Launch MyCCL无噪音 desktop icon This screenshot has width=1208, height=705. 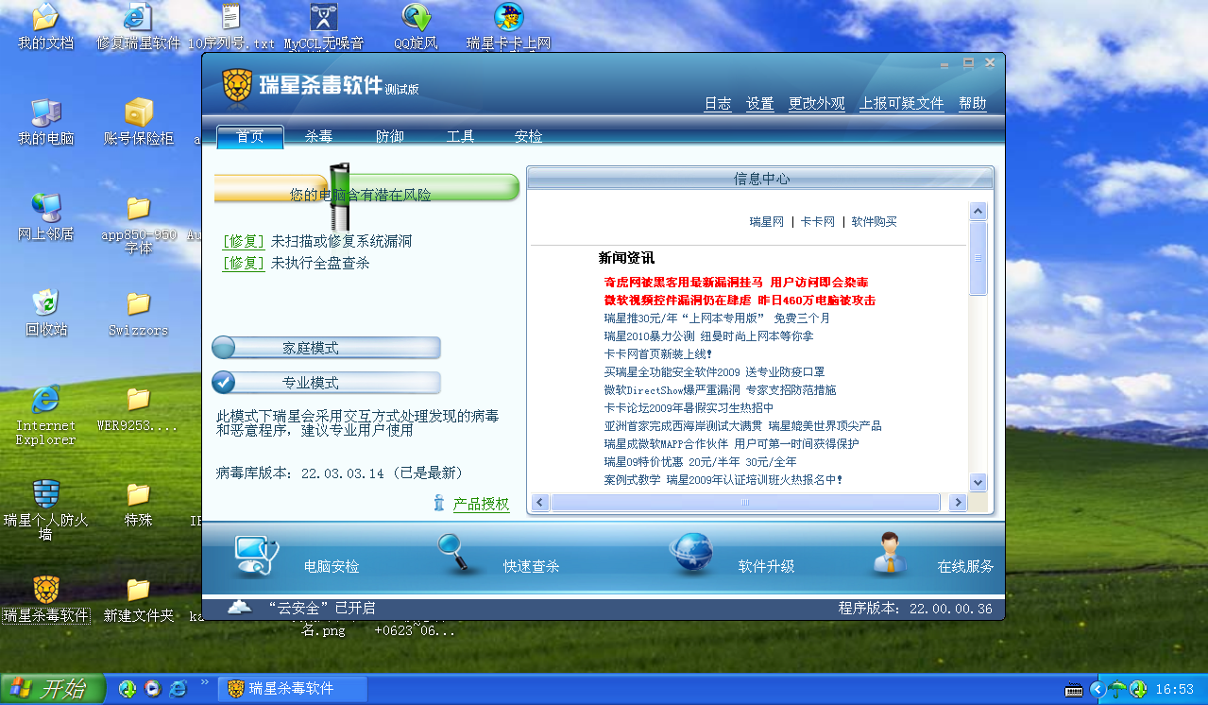point(324,17)
